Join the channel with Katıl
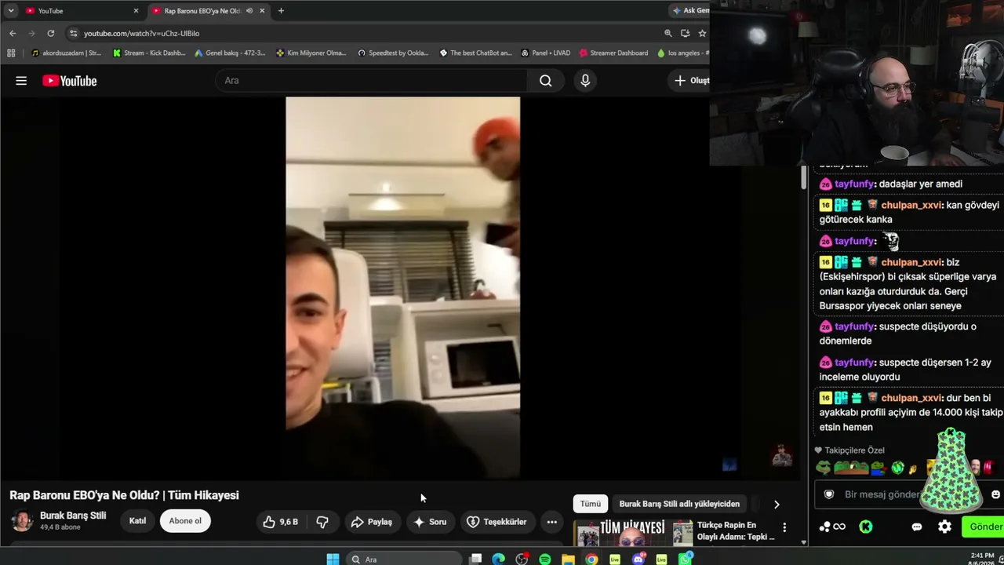1004x565 pixels. tap(137, 521)
